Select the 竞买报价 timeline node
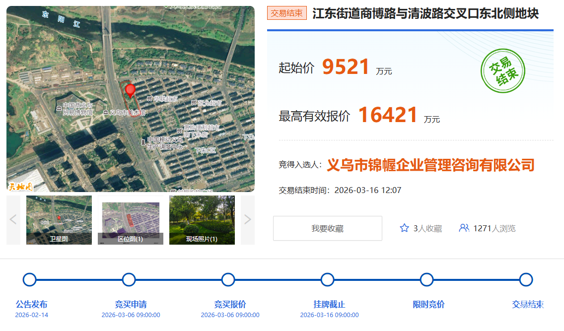564x331 pixels. click(x=228, y=280)
